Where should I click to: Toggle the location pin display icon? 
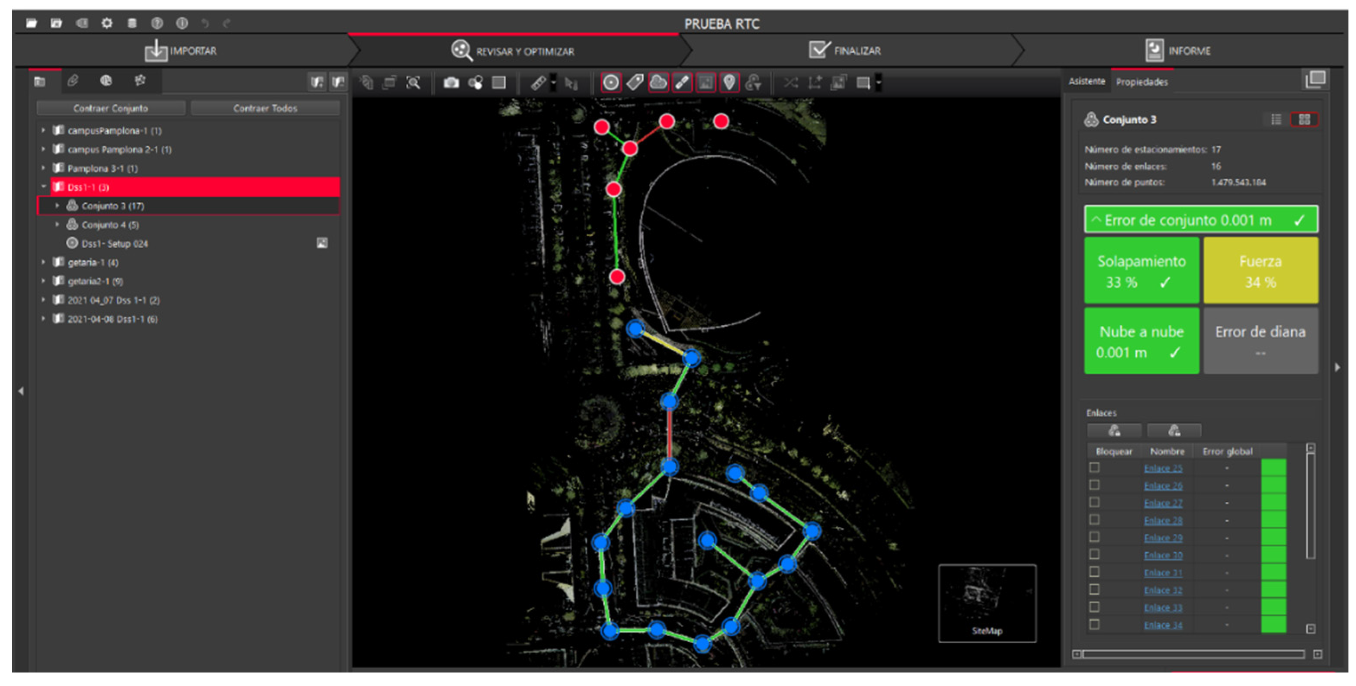click(729, 83)
